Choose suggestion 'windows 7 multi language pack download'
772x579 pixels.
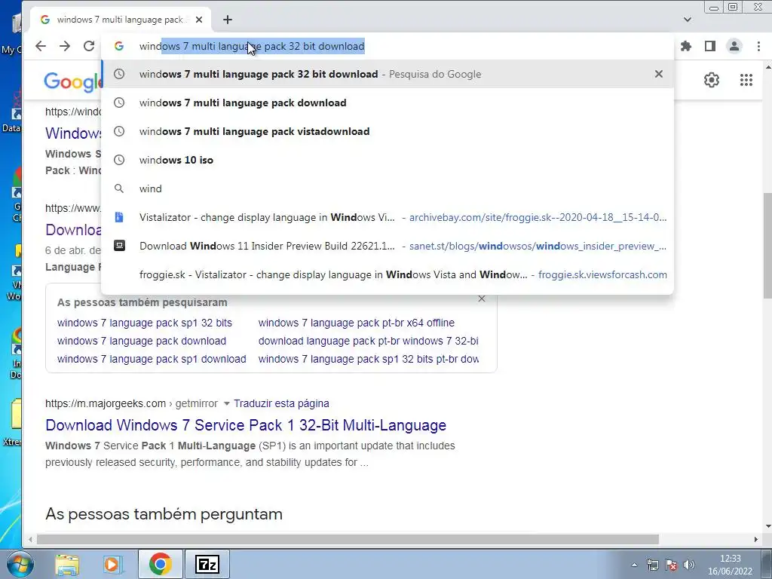pyautogui.click(x=388, y=103)
